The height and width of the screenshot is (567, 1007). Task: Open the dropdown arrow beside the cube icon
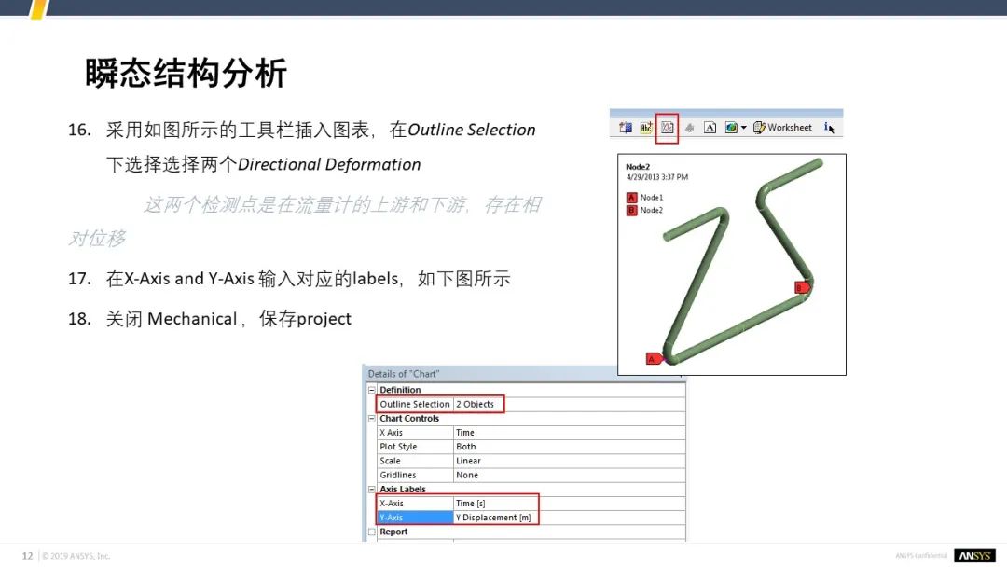[x=744, y=128]
